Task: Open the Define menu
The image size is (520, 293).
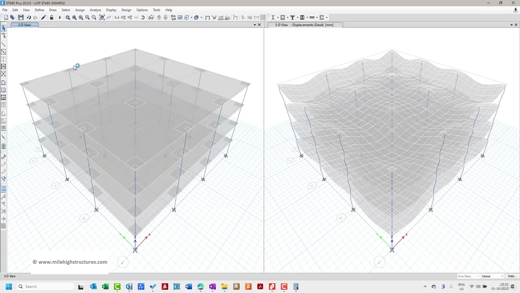Action: tap(39, 10)
